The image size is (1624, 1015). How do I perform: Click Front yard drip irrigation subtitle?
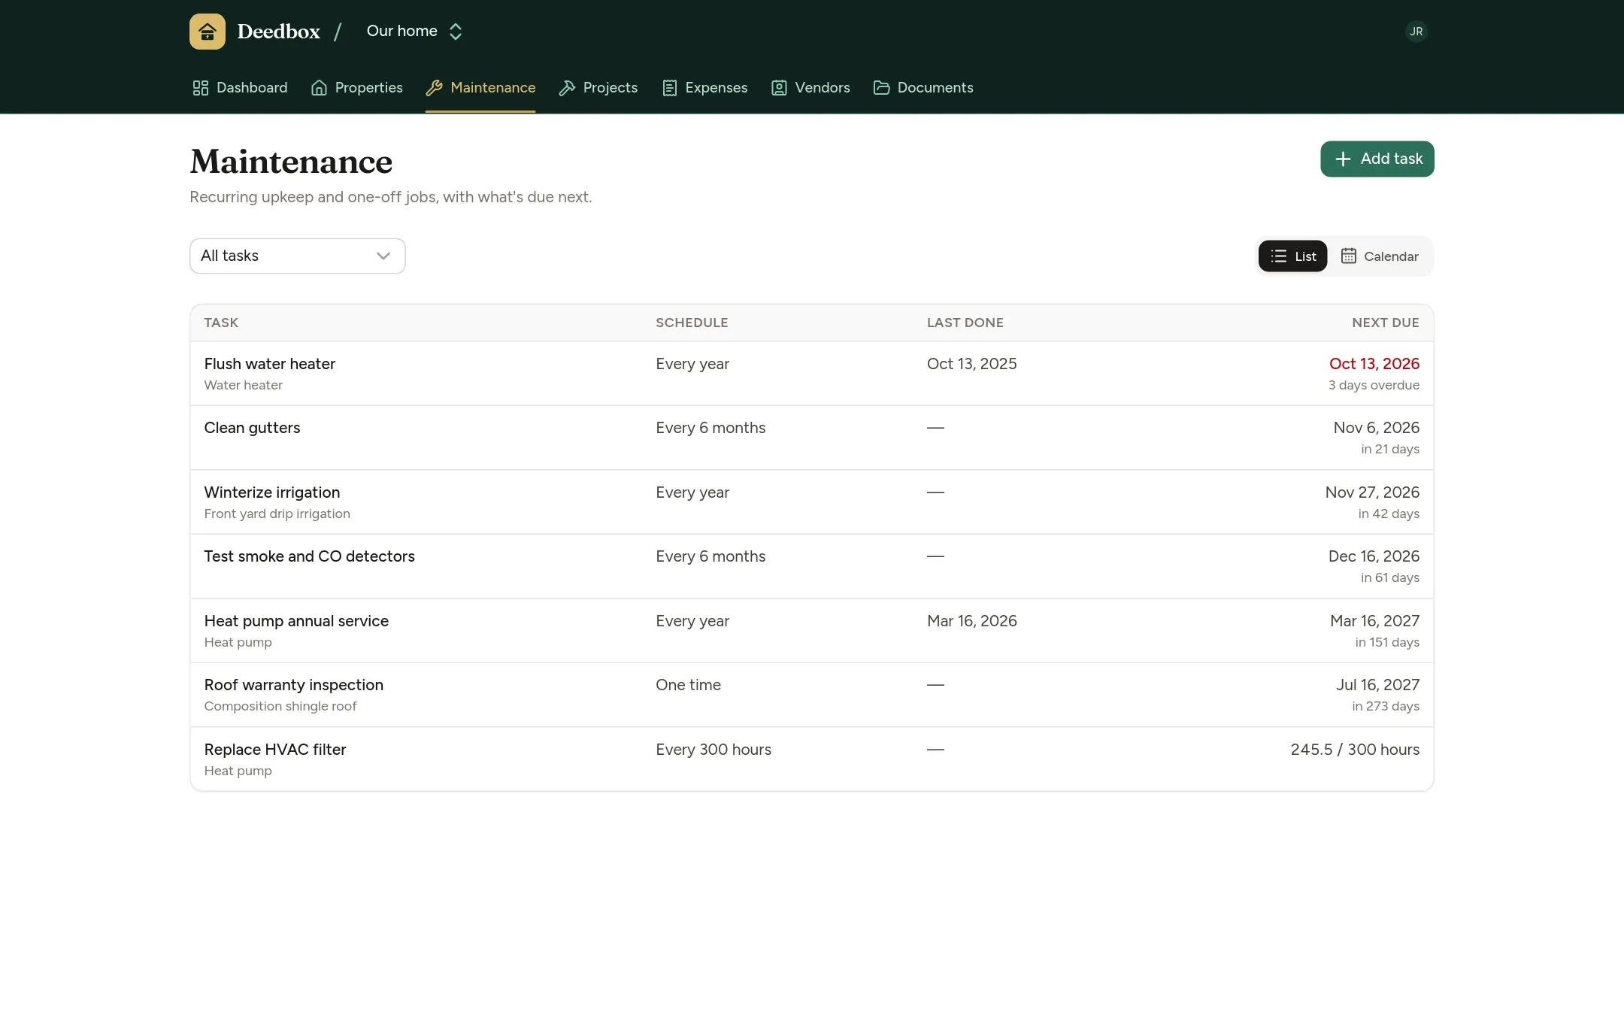pos(277,514)
